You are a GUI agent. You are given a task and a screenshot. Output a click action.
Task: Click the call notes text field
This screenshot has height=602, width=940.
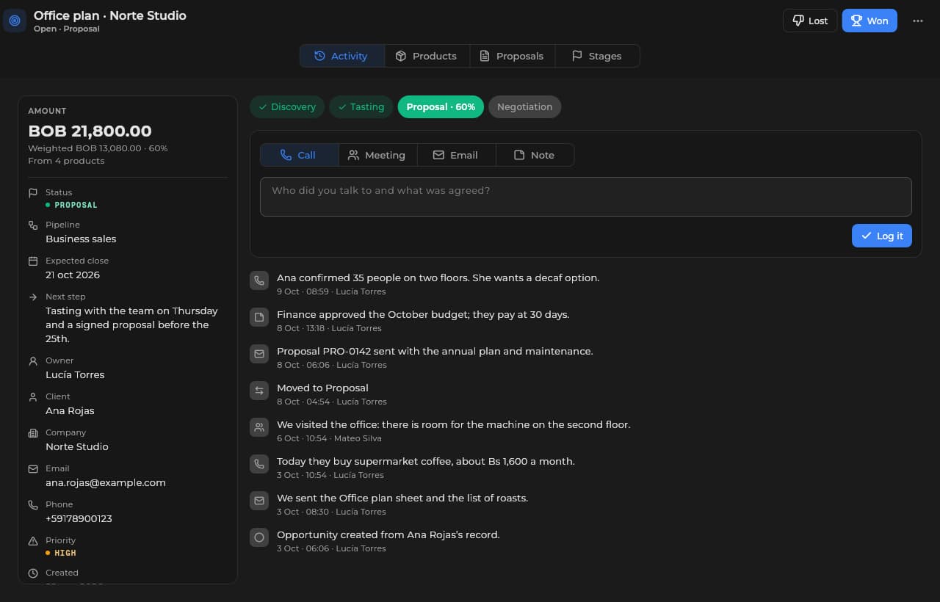tap(586, 197)
